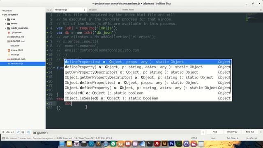263x148 pixels.
Task: Select the first defineProperties autocomplete suggestion
Action: [148, 62]
